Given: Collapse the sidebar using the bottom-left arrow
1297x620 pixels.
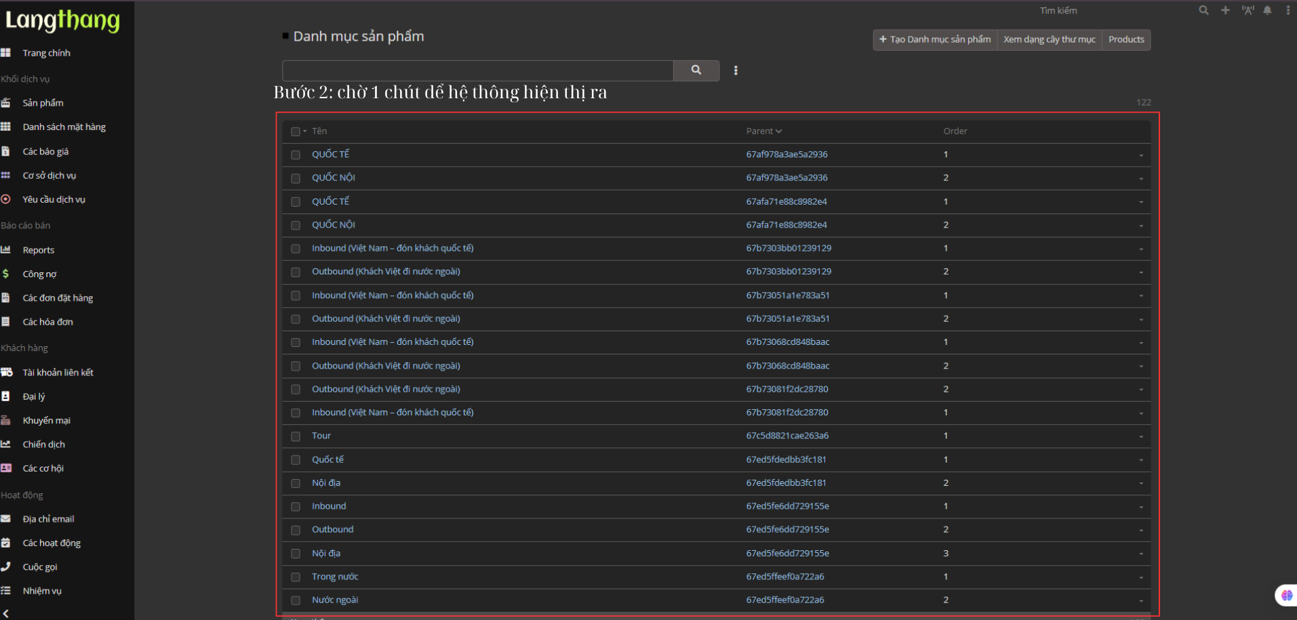Looking at the screenshot, I should [6, 613].
